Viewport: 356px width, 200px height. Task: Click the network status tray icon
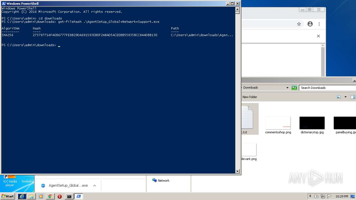click(x=323, y=196)
